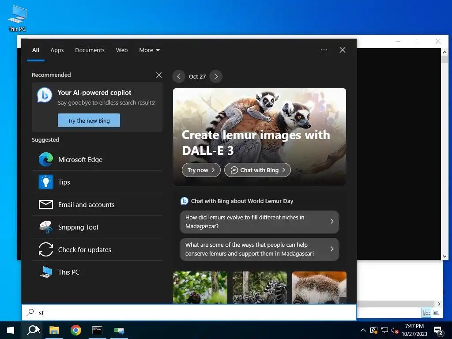Click the Oct 27 date label
Image resolution: width=452 pixels, height=339 pixels.
197,76
